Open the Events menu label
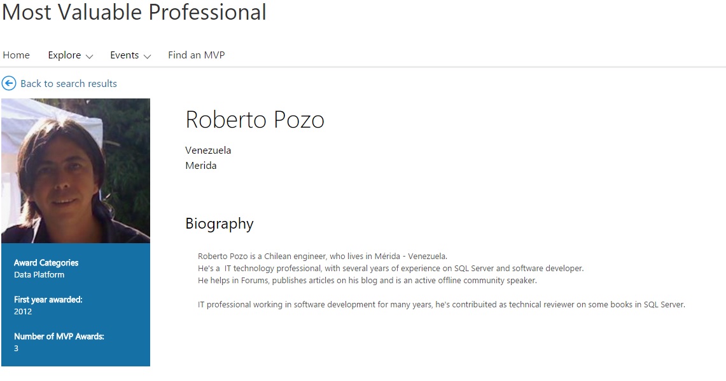Viewport: 726px width, 381px height. (124, 55)
